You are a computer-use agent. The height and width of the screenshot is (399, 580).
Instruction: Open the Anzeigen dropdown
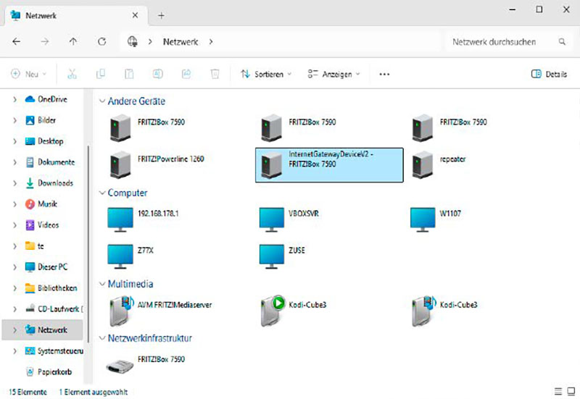click(x=333, y=74)
